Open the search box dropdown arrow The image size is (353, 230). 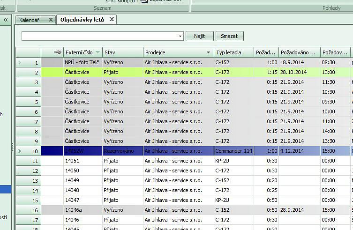click(180, 36)
